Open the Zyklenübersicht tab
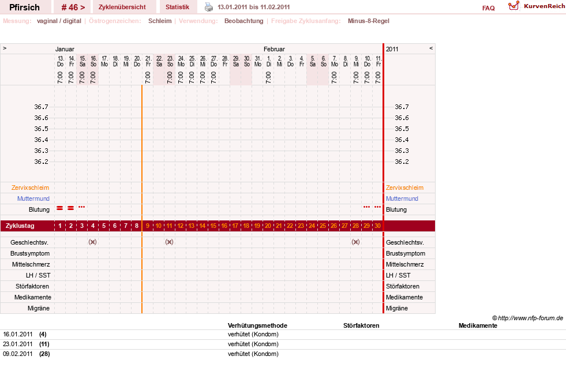 (x=122, y=7)
